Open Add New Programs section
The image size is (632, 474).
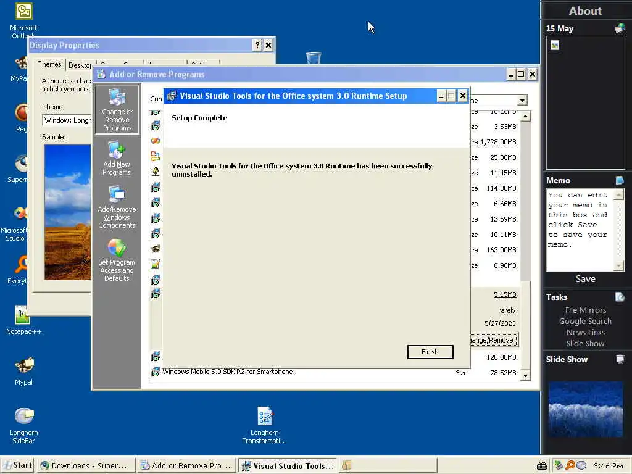[x=117, y=158]
